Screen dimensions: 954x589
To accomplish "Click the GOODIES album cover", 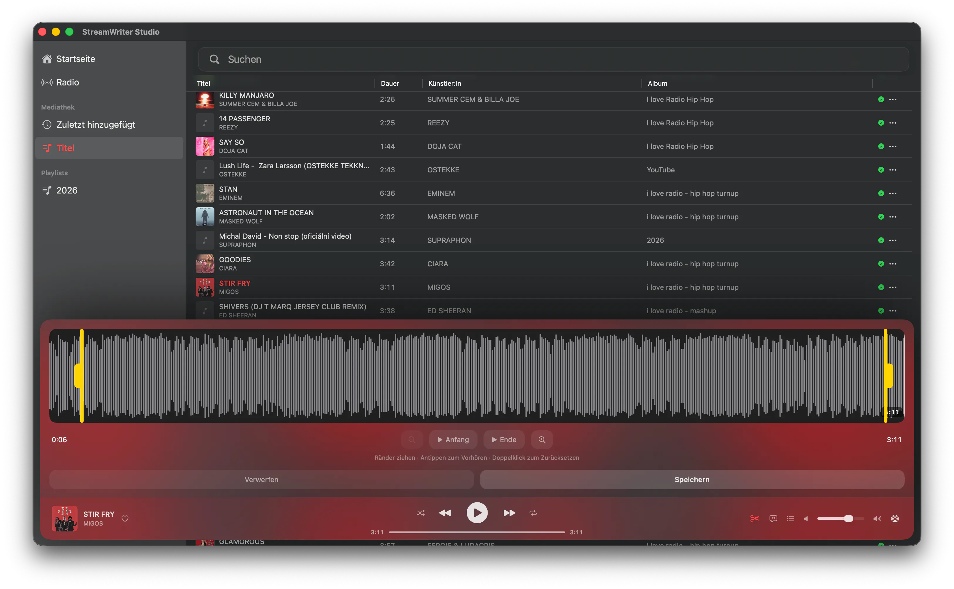I will (x=205, y=264).
